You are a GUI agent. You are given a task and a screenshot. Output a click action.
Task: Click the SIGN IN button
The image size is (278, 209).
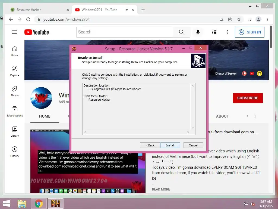click(x=249, y=32)
